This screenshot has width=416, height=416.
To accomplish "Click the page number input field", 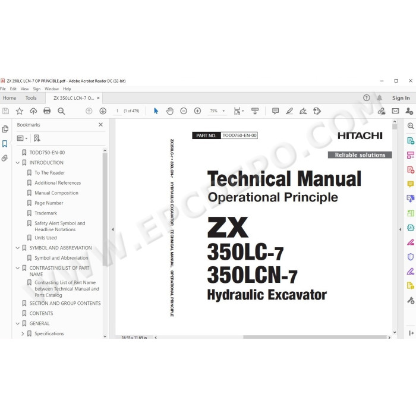I will 117,111.
